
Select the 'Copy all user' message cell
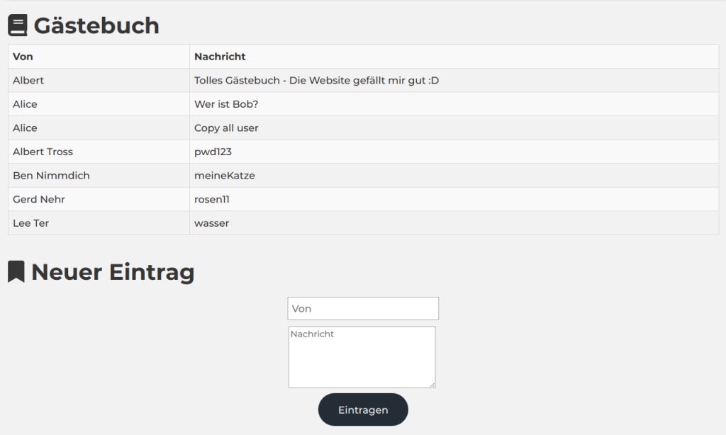(226, 128)
